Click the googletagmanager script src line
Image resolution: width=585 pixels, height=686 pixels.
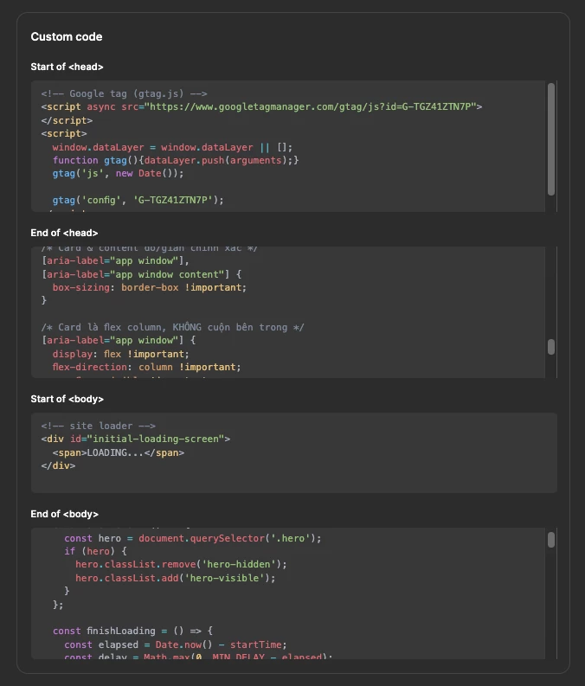click(261, 106)
